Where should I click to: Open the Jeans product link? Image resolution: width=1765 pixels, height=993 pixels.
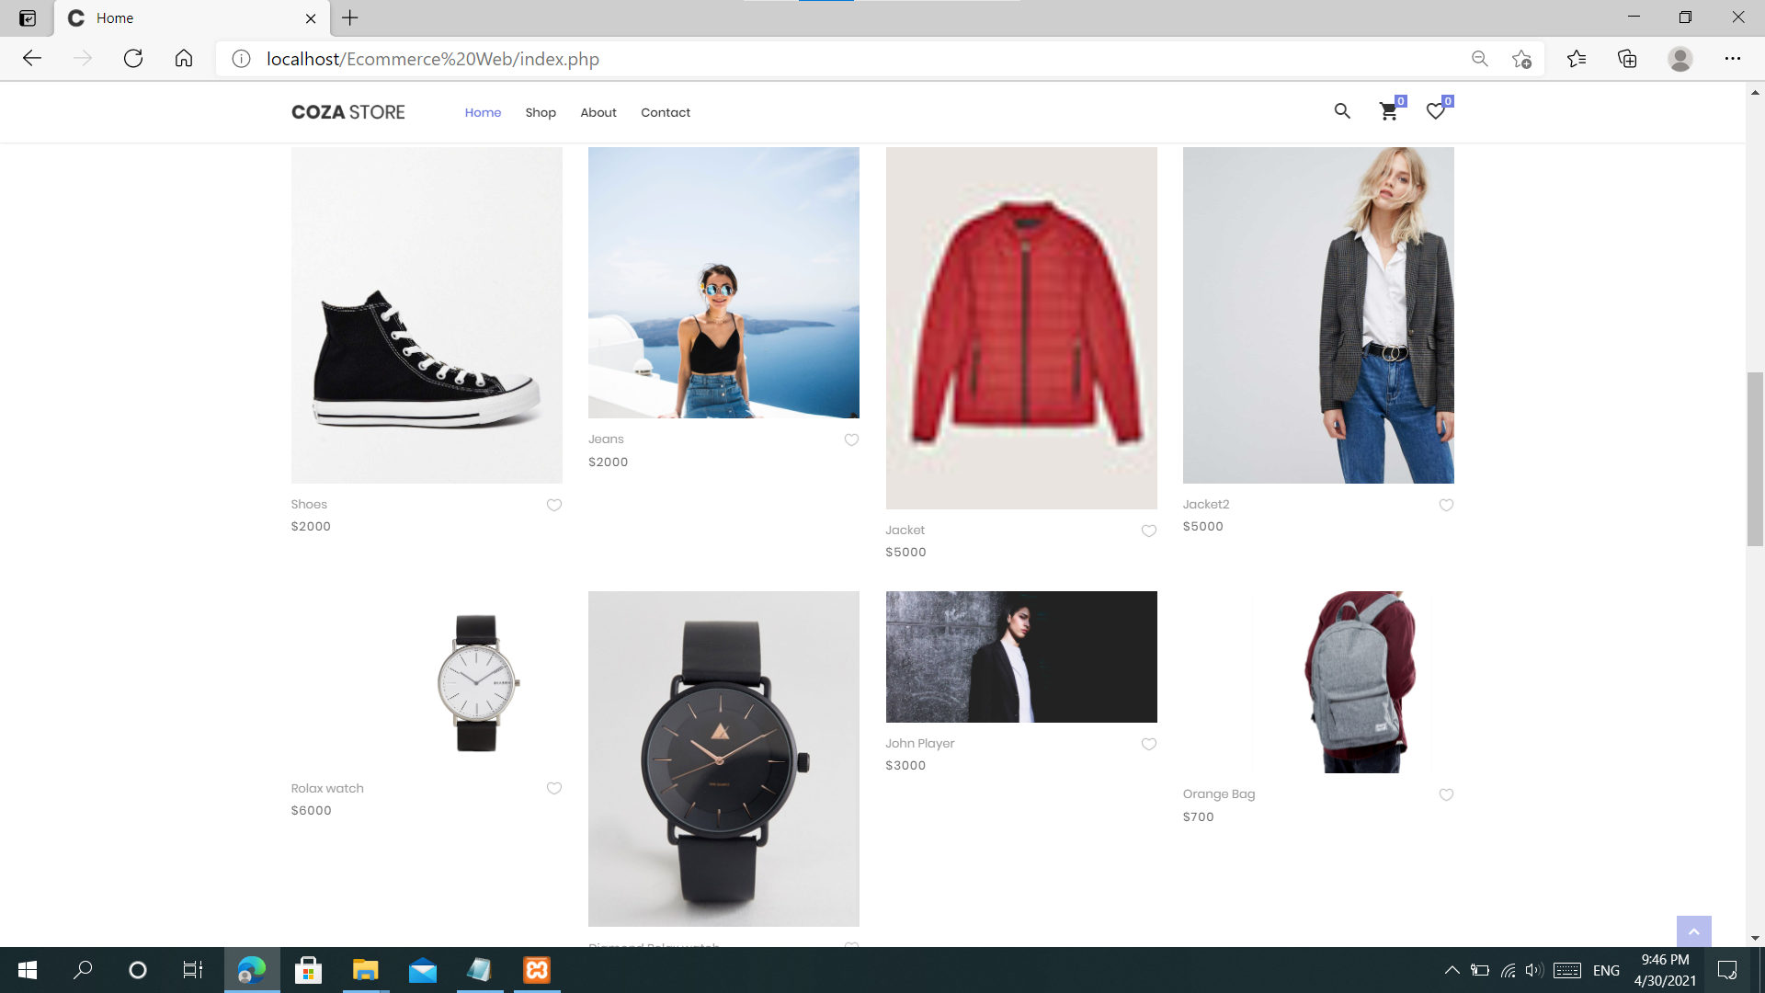606,439
